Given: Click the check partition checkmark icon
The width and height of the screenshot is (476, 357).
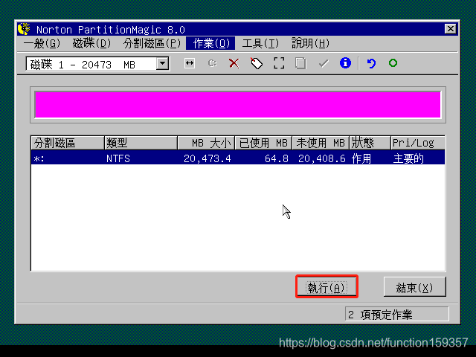Looking at the screenshot, I should pyautogui.click(x=324, y=63).
